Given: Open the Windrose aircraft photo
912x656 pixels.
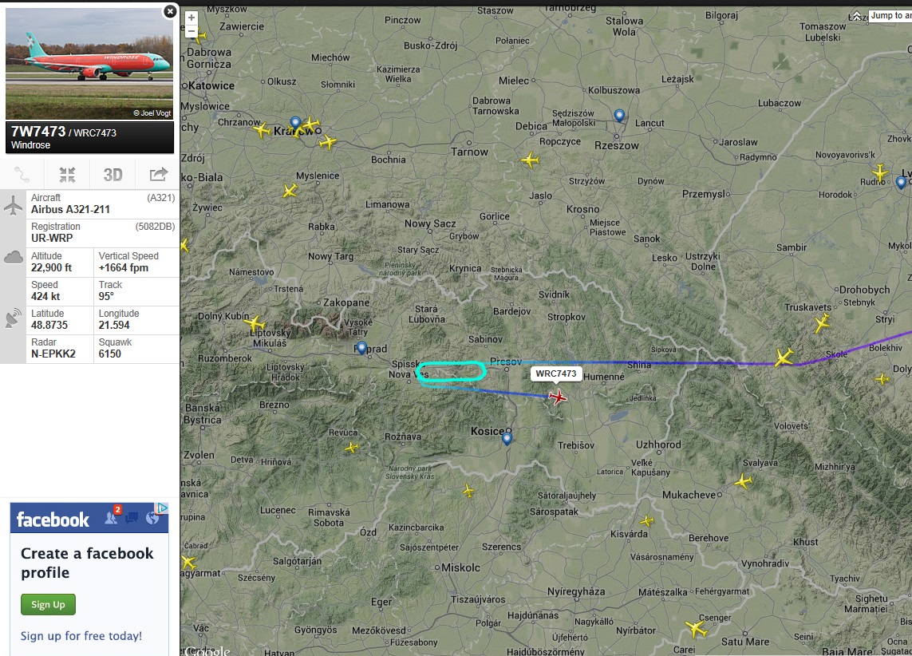Looking at the screenshot, I should [89, 64].
